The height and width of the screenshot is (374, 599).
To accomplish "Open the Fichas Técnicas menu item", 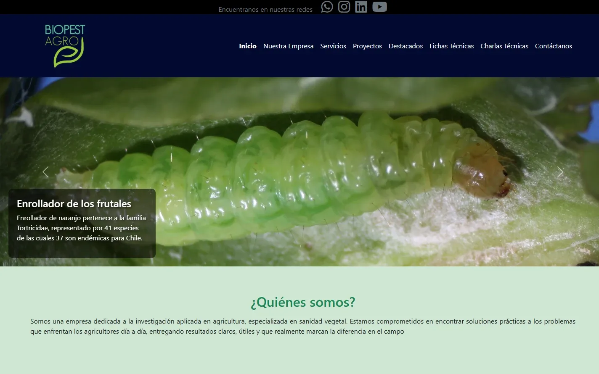I will (x=451, y=46).
